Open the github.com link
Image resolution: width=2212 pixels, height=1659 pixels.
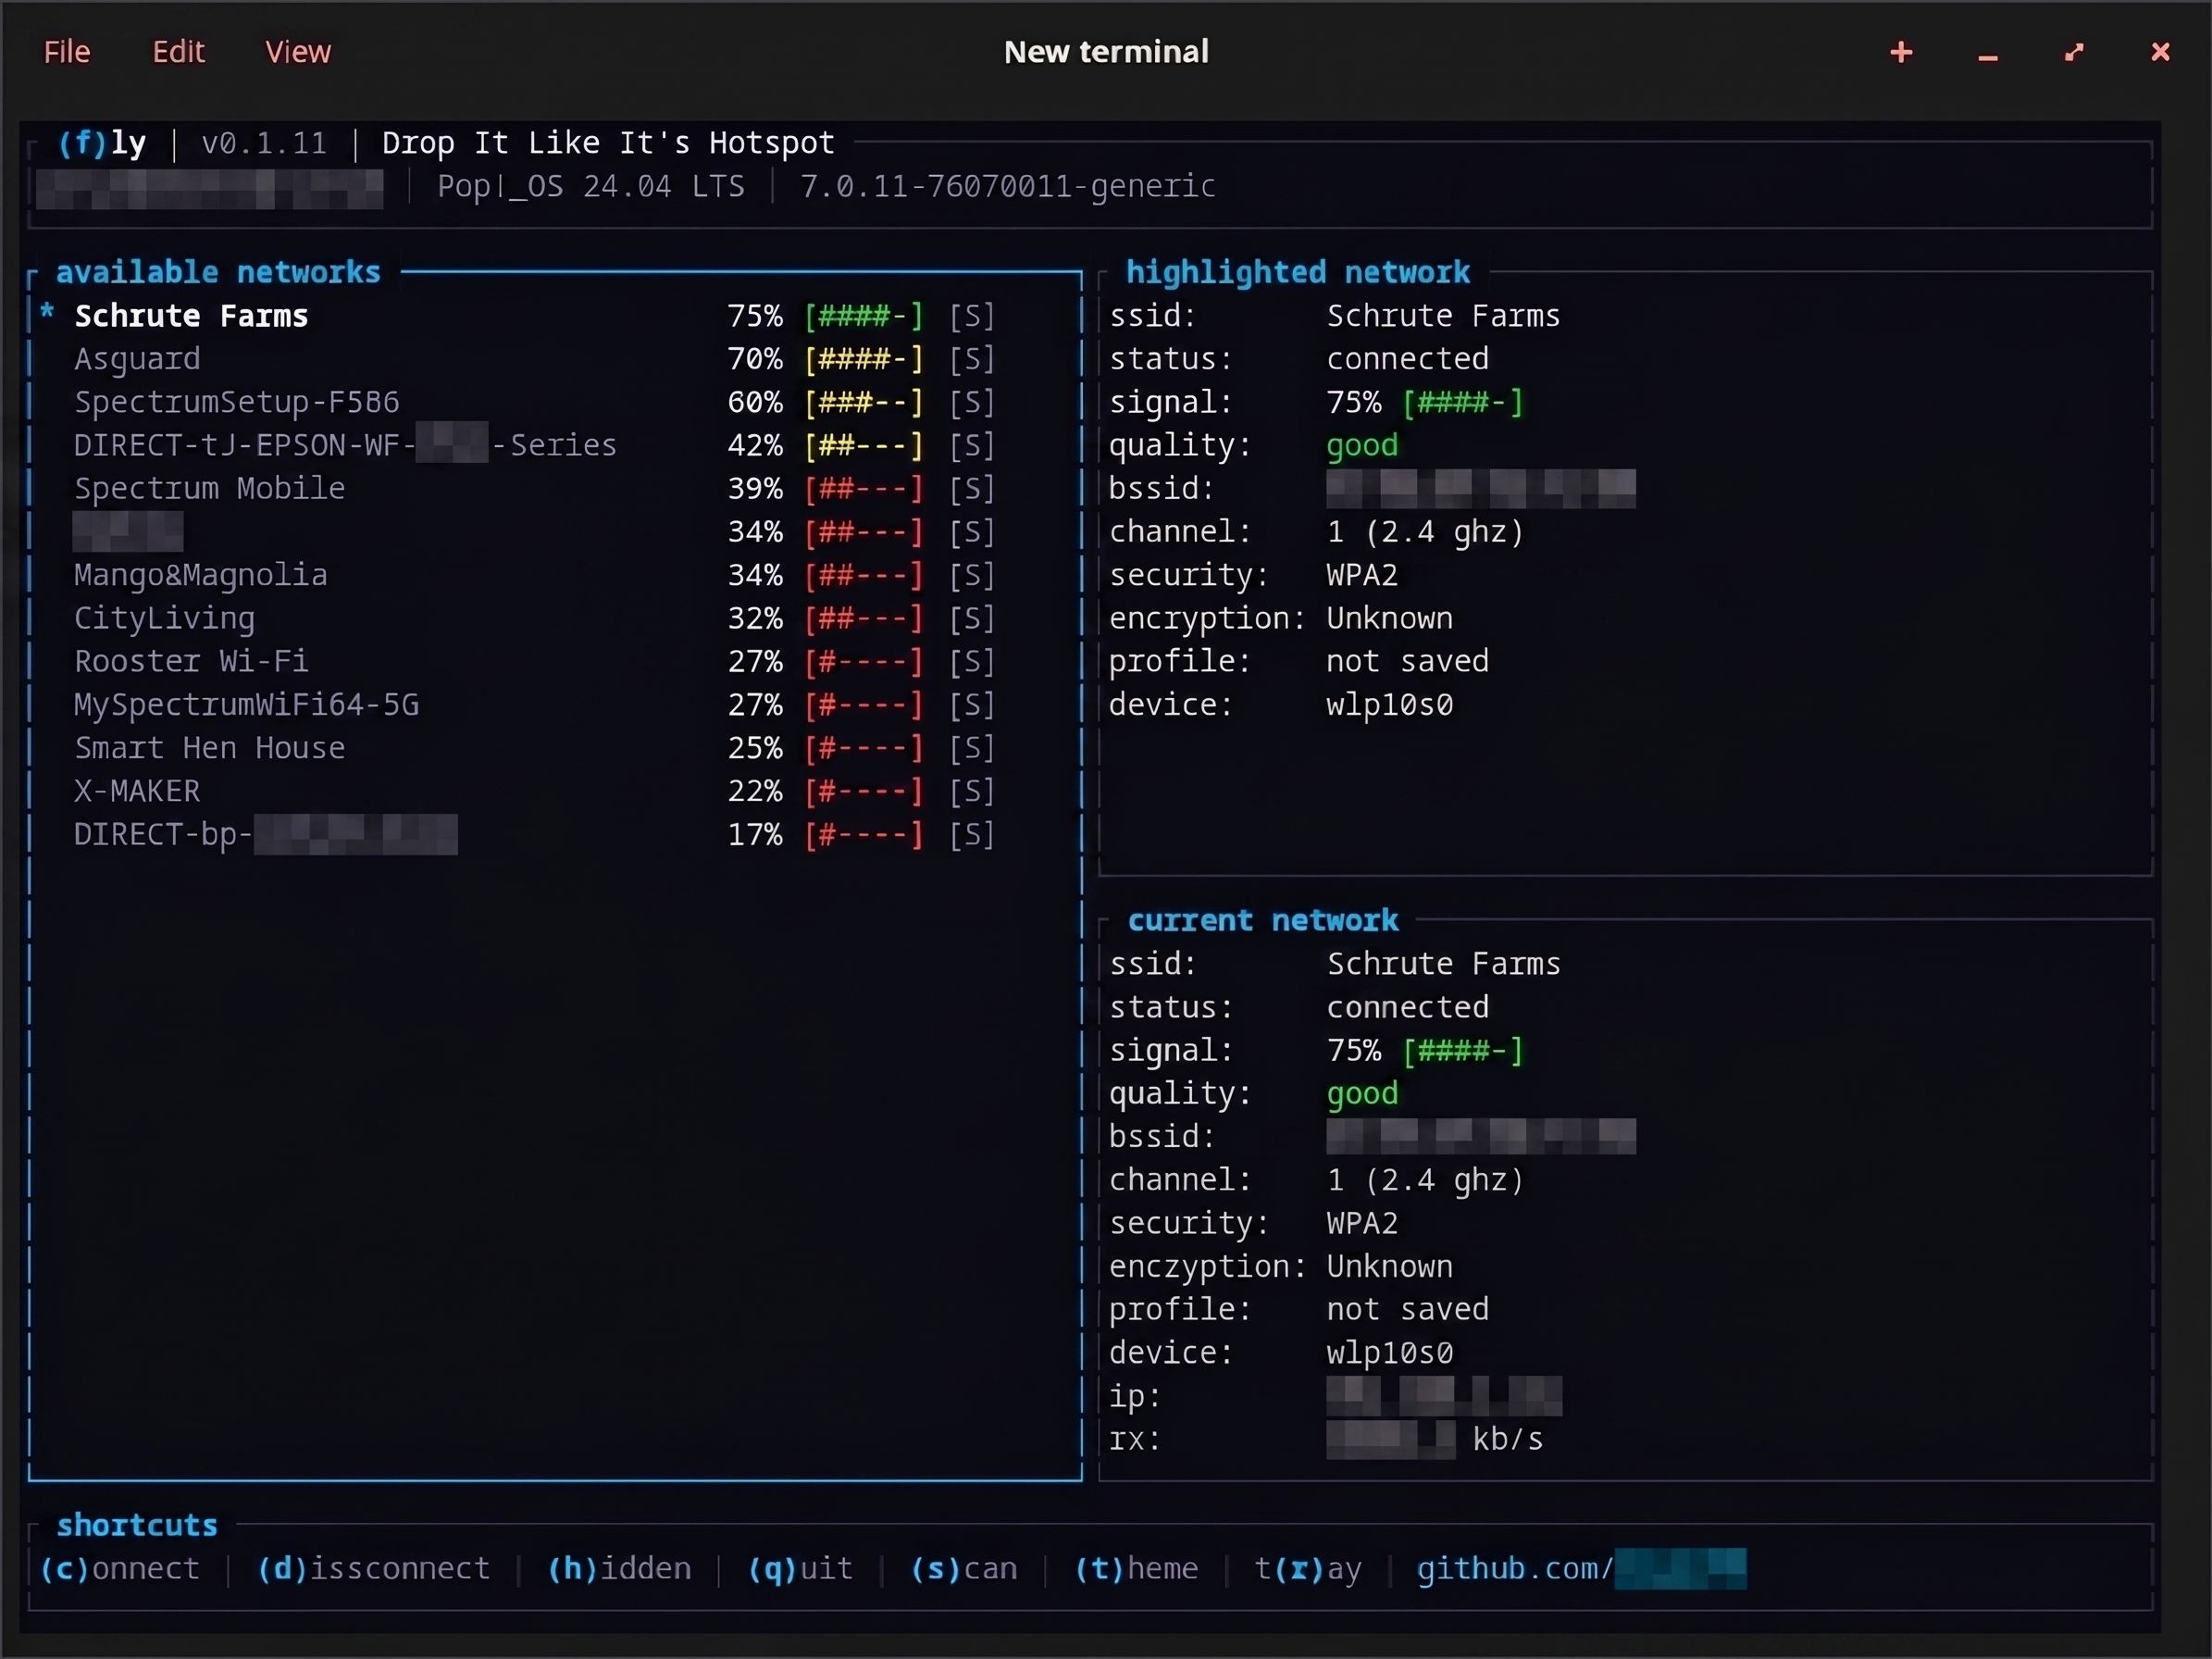coord(1581,1568)
